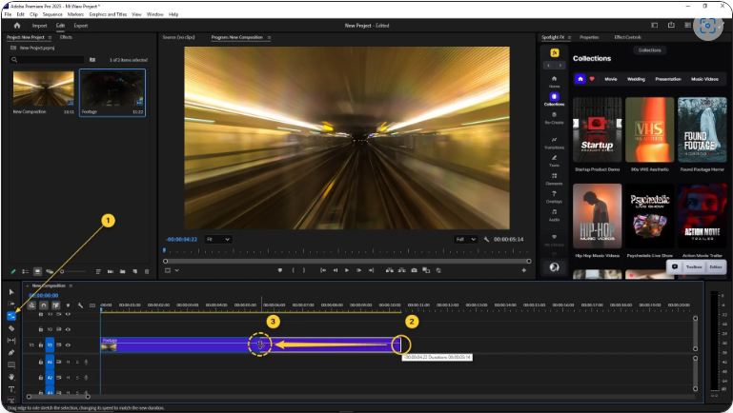Open Home in Spotlight FX sidebar
733x413 pixels.
554,81
